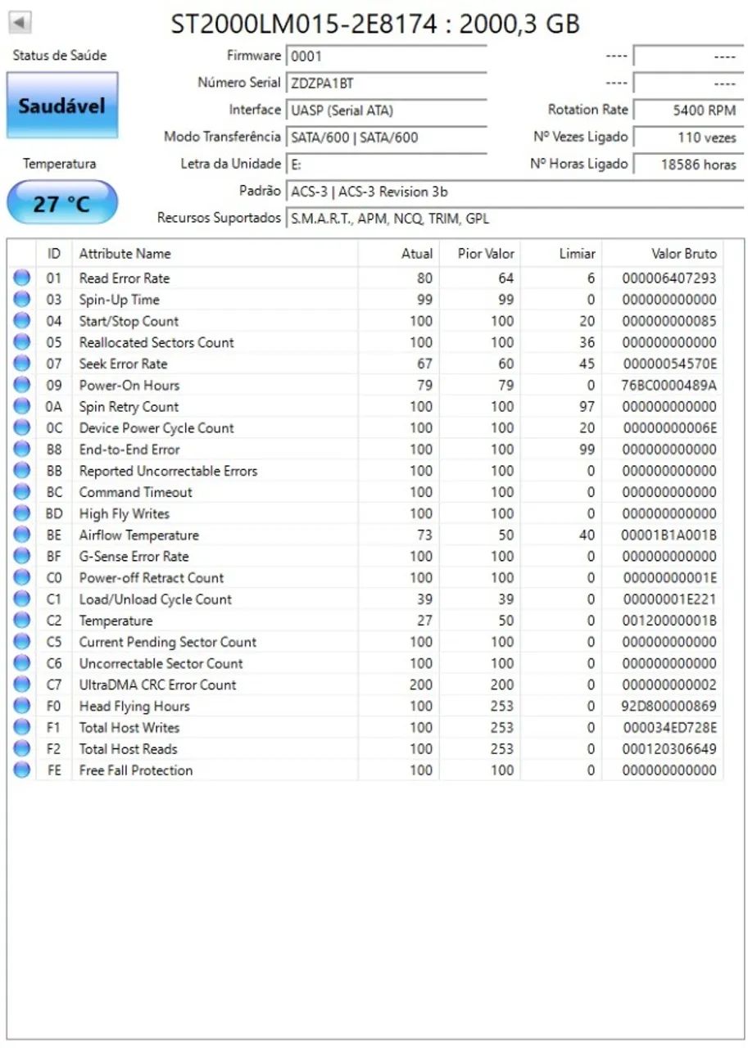Select the Reported Uncorrectable Errors row name
The height and width of the screenshot is (1048, 748).
coord(168,471)
